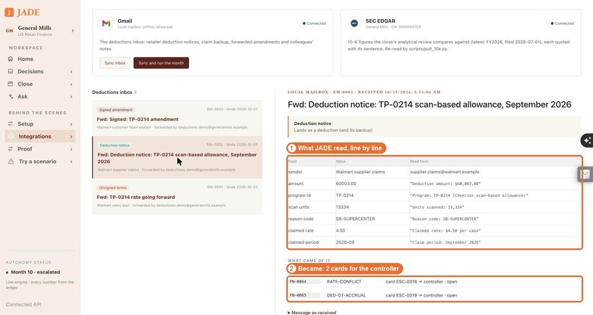Viewport: 593px width, 315px height.
Task: Open the Home sidebar icon
Action: point(10,59)
